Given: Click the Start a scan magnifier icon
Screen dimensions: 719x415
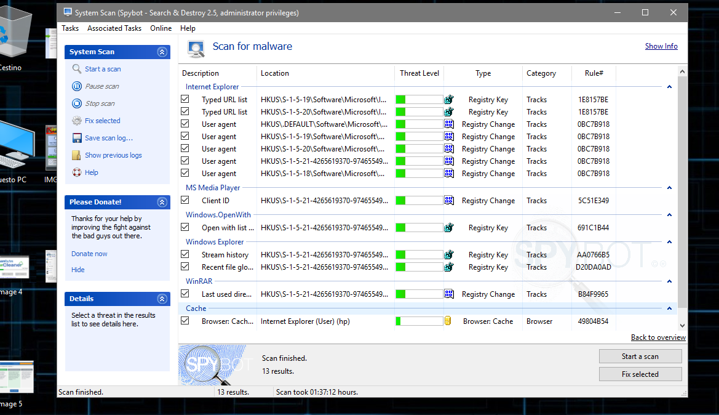Looking at the screenshot, I should [x=77, y=69].
